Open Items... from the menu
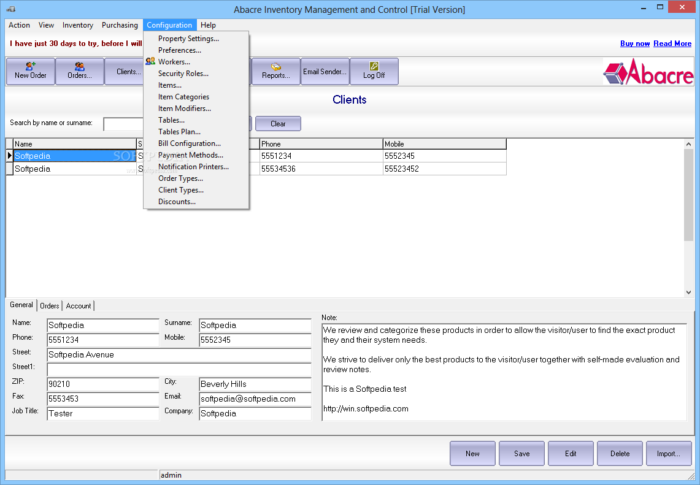Image resolution: width=700 pixels, height=485 pixels. pyautogui.click(x=196, y=85)
